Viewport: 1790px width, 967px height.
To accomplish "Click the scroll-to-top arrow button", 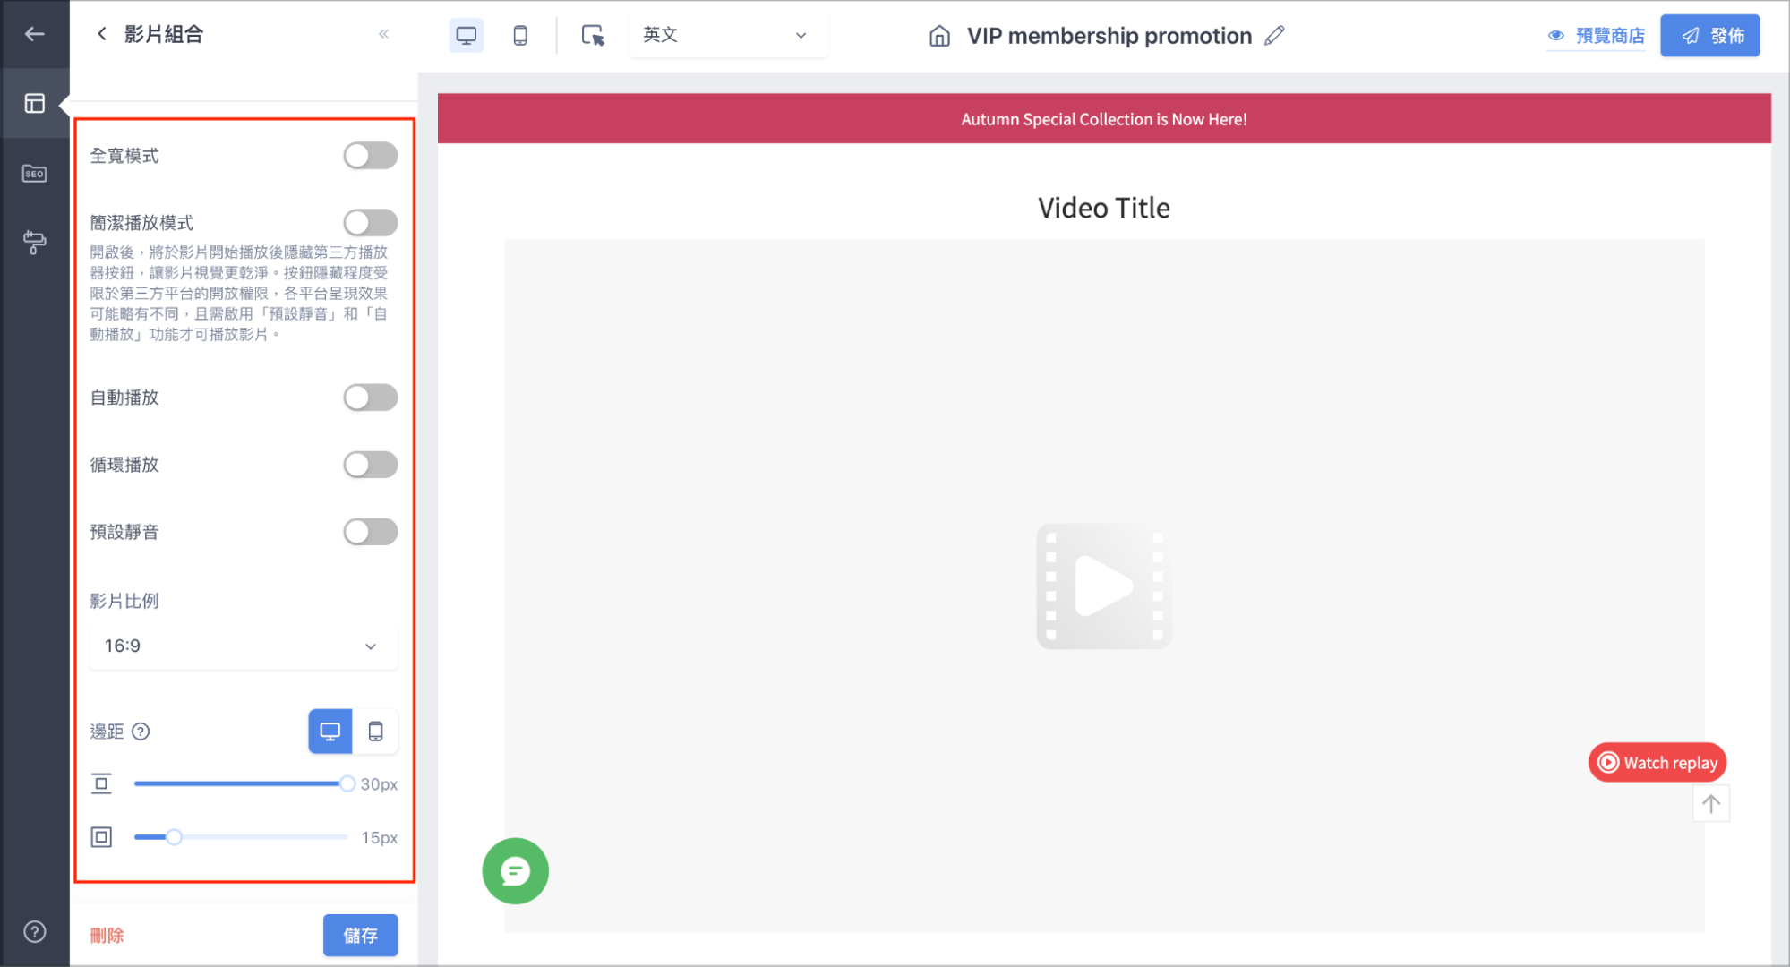I will coord(1710,803).
